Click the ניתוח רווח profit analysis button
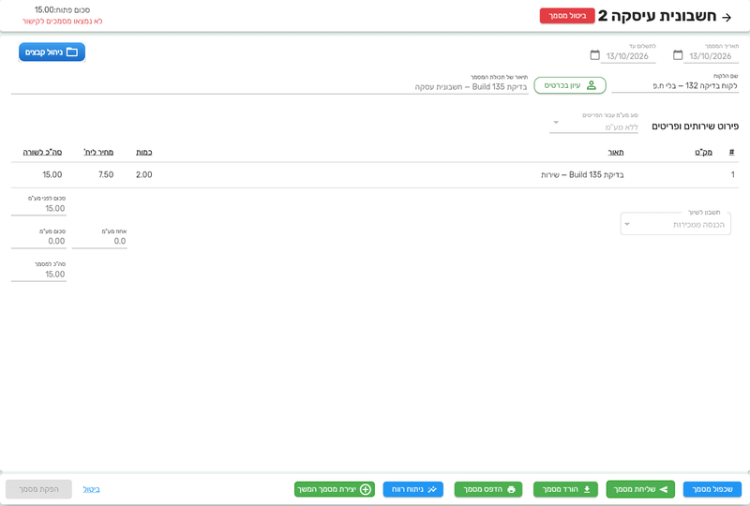 (x=413, y=489)
